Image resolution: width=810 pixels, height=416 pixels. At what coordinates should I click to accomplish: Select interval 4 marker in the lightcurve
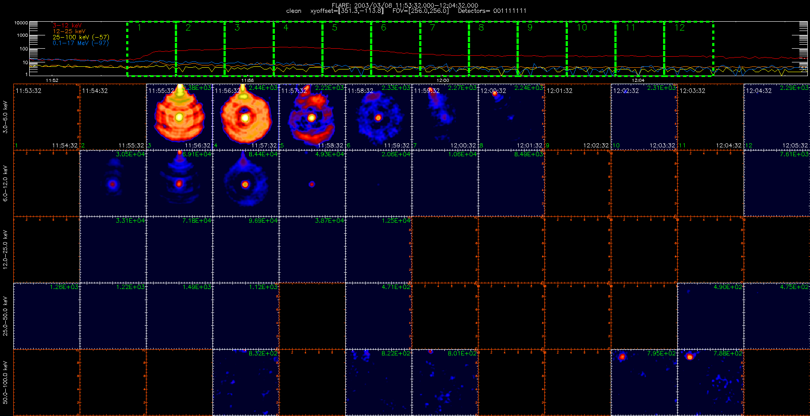pos(286,27)
